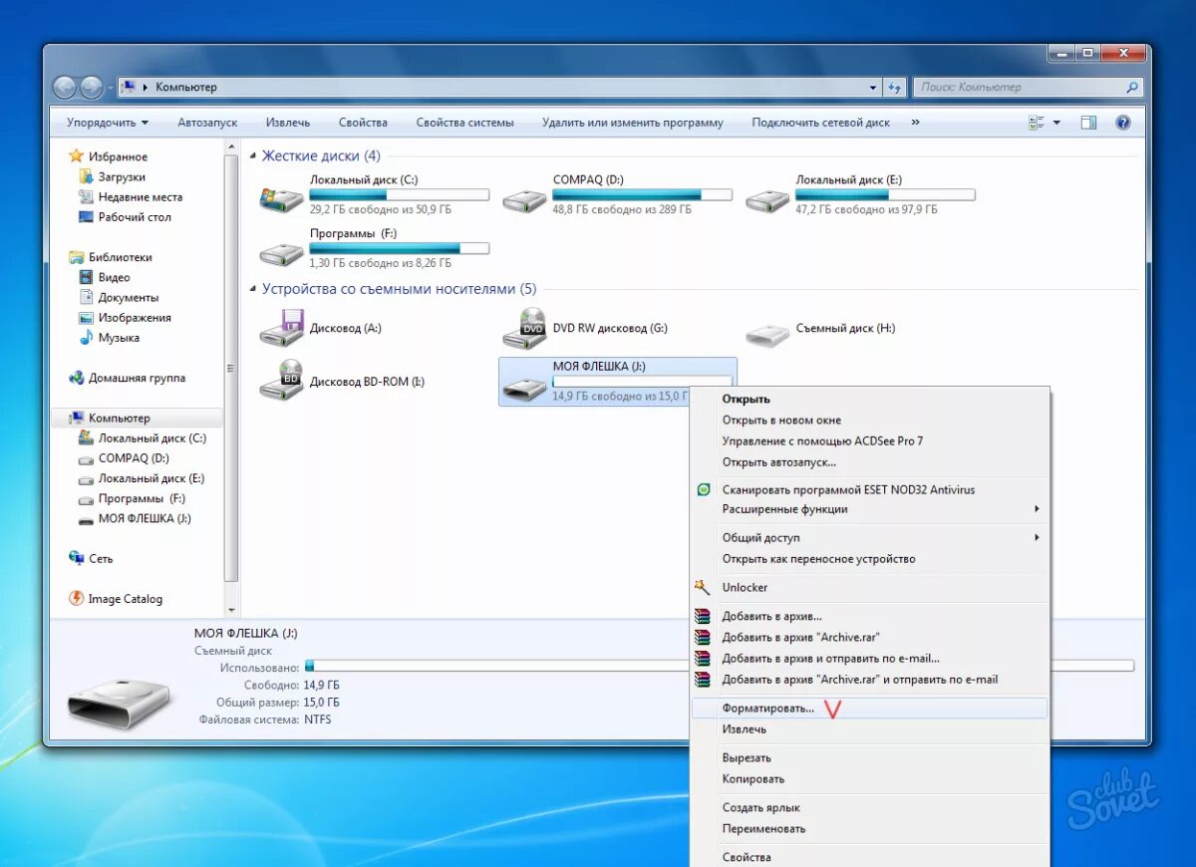Click Подключить сетевой диск in toolbar
The image size is (1196, 867).
tap(821, 123)
